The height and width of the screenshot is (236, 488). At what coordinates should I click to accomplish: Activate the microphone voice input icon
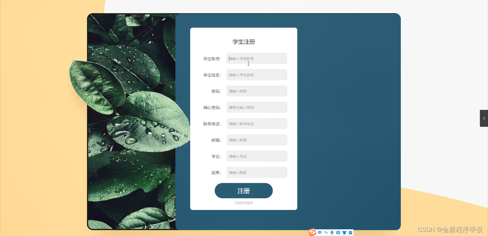click(332, 233)
